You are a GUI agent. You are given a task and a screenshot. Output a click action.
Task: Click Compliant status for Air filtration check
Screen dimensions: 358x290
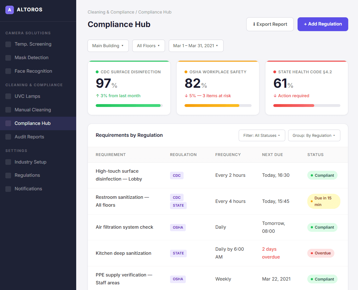tap(322, 227)
